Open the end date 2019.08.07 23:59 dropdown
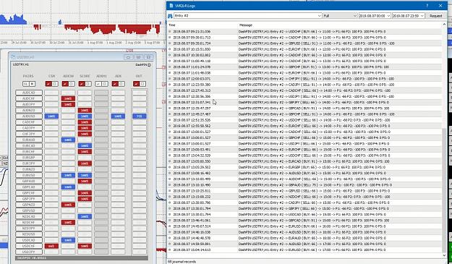The image size is (452, 264). [408, 16]
